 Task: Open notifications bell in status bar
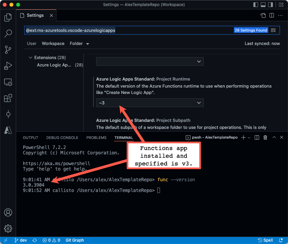(x=281, y=240)
